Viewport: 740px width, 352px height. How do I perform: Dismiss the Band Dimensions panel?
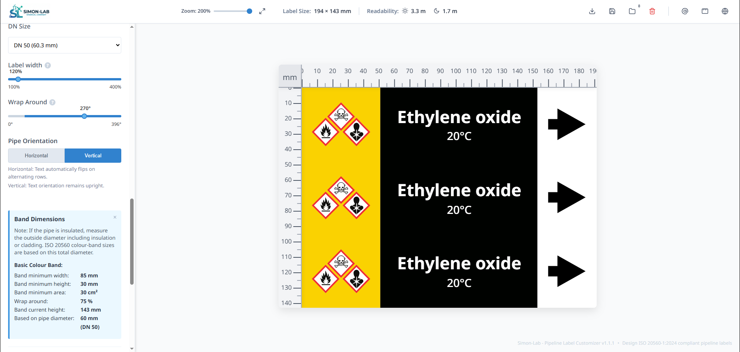[115, 217]
